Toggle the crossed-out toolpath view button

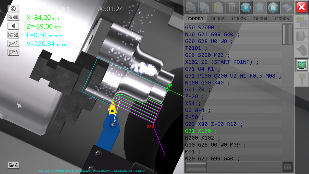tap(13, 52)
